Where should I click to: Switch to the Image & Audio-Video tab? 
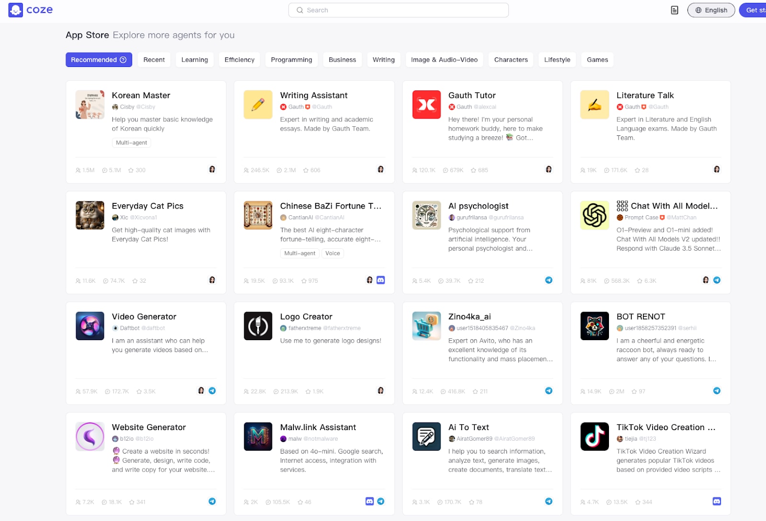[x=444, y=60]
